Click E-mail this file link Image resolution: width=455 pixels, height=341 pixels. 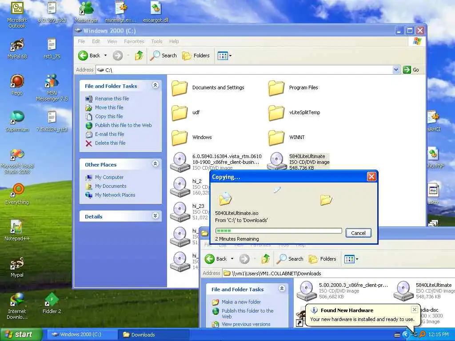(x=109, y=134)
